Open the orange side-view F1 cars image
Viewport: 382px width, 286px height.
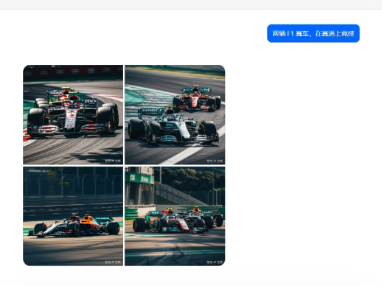73,216
